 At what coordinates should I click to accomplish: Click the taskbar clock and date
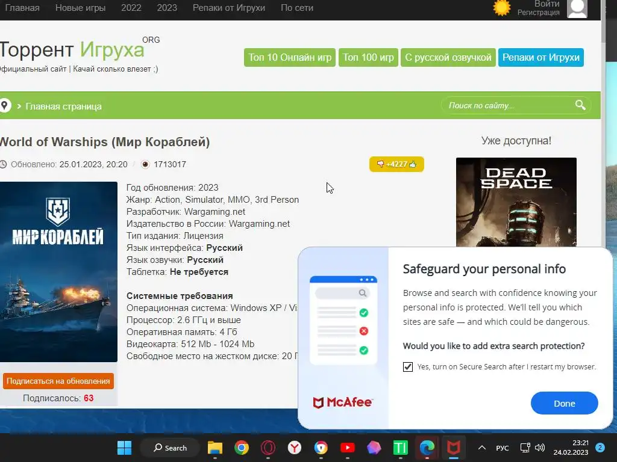pyautogui.click(x=571, y=448)
